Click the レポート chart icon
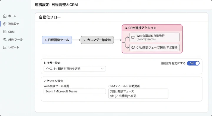The image size is (212, 116). tap(5, 47)
